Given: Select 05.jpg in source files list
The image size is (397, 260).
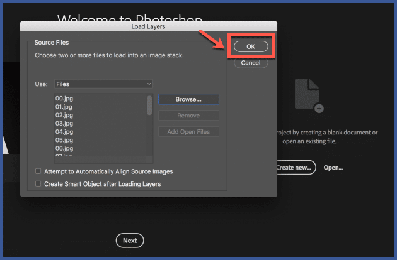Looking at the screenshot, I should 64,140.
